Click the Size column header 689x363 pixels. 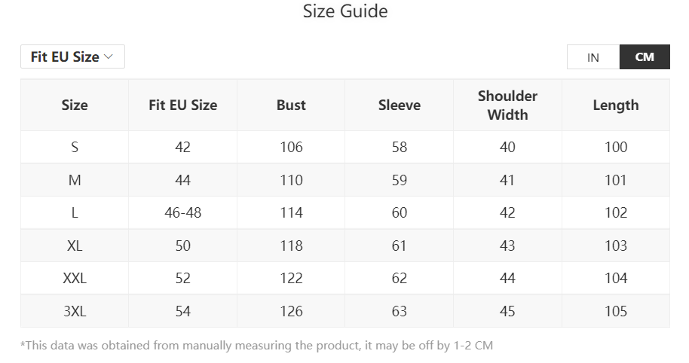point(75,105)
